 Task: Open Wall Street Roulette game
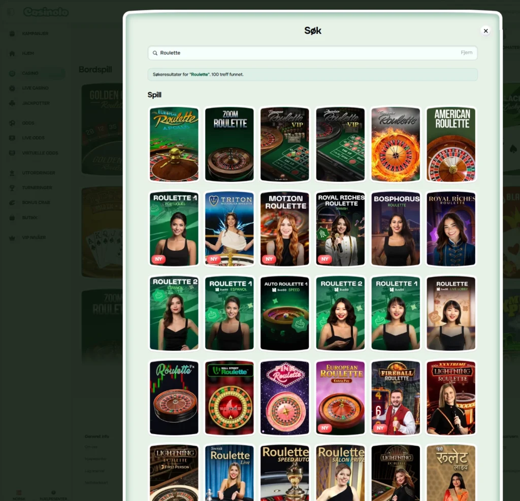(230, 398)
